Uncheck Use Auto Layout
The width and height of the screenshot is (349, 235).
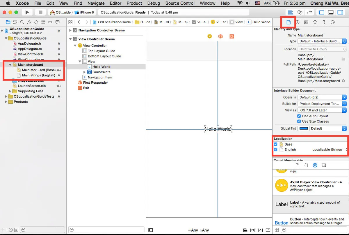(x=299, y=116)
